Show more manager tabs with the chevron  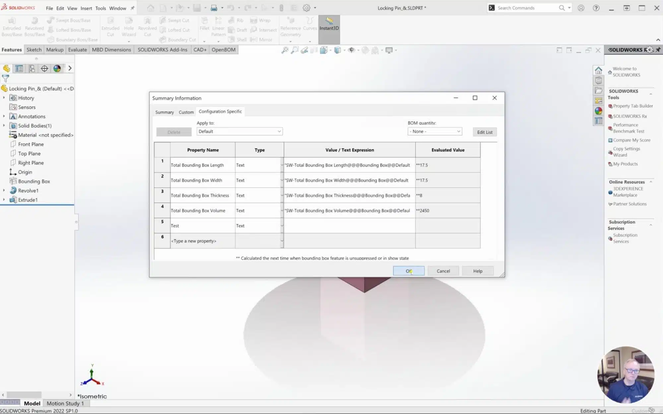(x=70, y=68)
